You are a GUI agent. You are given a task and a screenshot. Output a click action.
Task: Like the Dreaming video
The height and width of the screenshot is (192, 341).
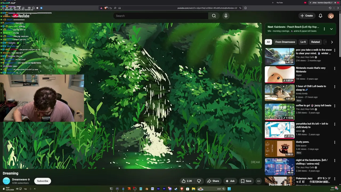187,181
